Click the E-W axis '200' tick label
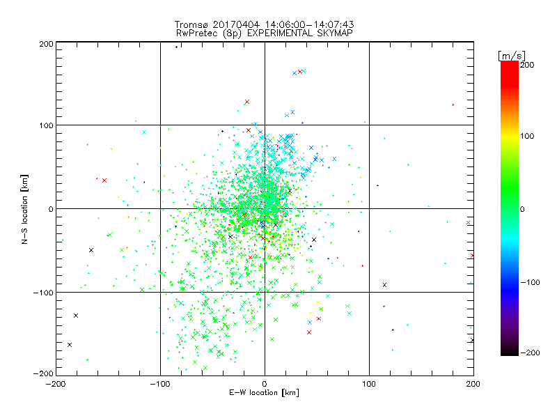The height and width of the screenshot is (418, 557). click(473, 384)
